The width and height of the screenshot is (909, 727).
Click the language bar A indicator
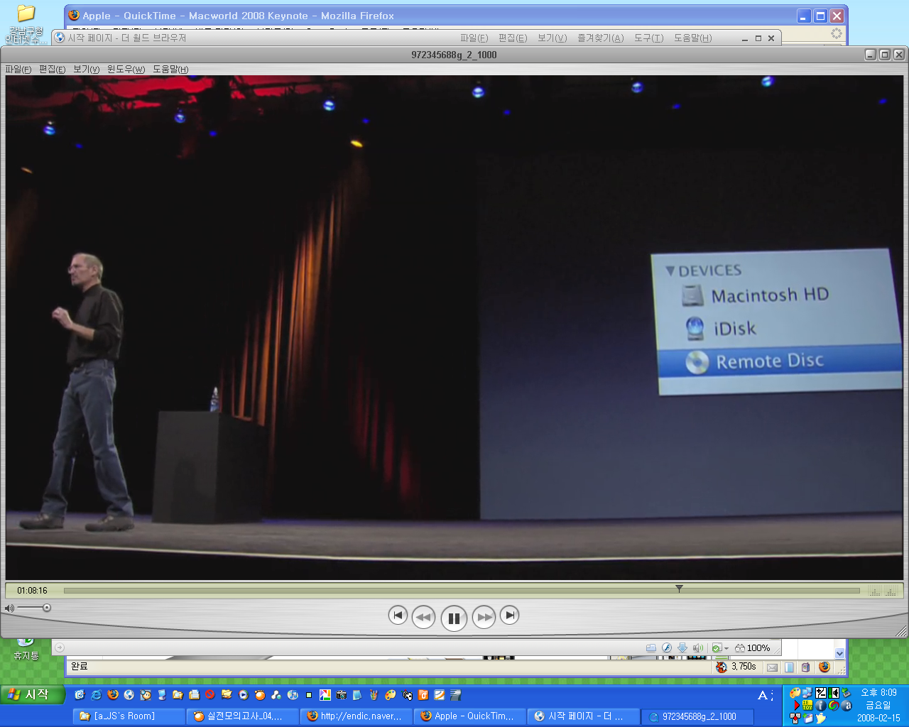click(x=763, y=695)
